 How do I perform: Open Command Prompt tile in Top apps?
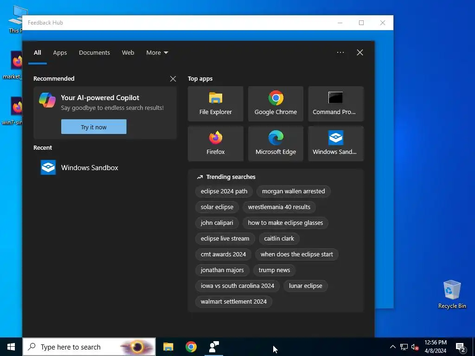pos(336,104)
